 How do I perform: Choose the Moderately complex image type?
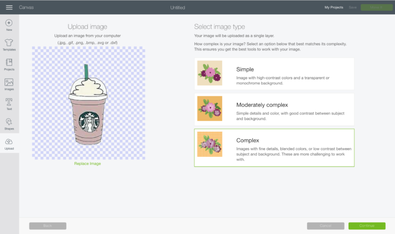(274, 109)
